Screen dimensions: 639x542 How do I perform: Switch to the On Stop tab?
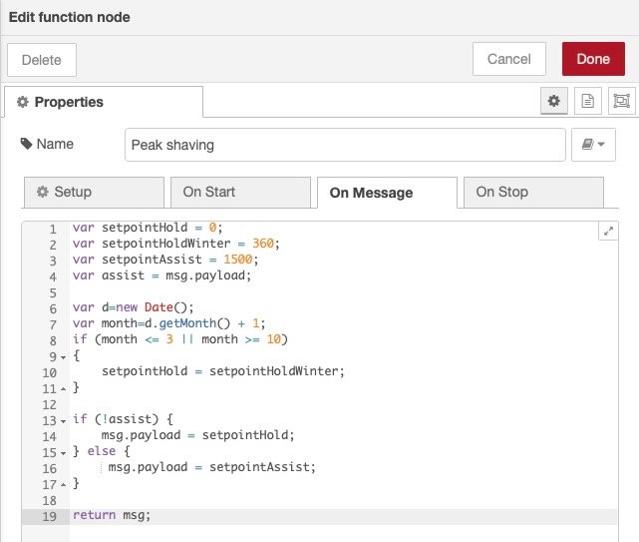pos(532,192)
